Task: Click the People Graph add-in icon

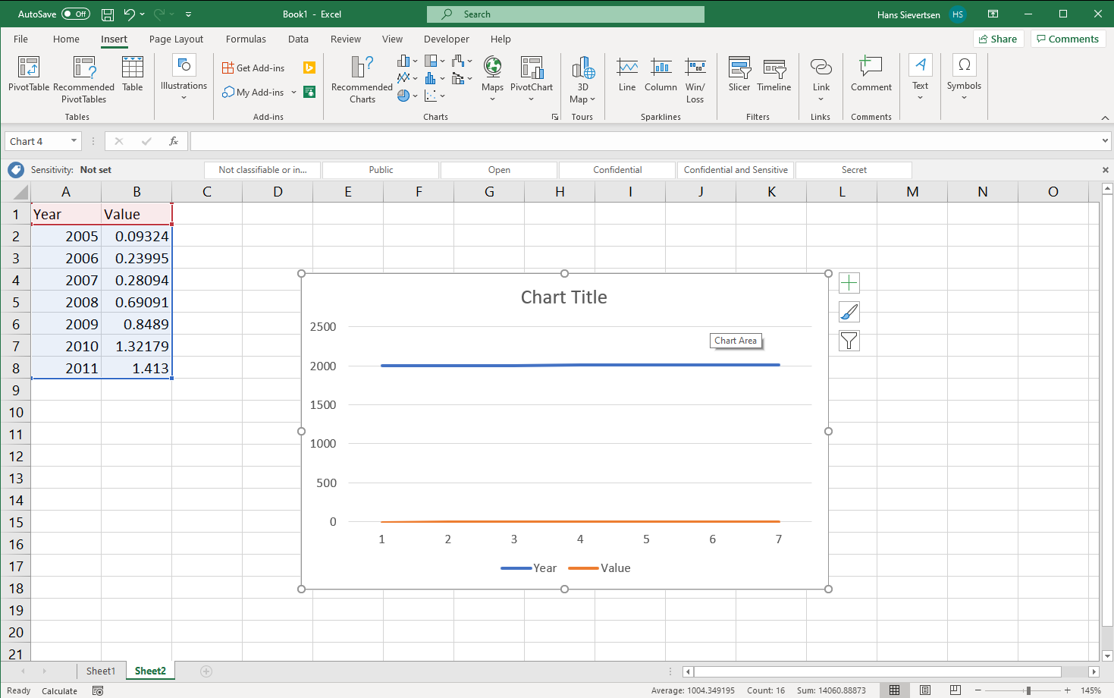Action: 309,92
